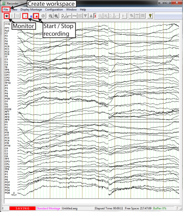
Task: Start recording with the play button
Action: pos(25,16)
